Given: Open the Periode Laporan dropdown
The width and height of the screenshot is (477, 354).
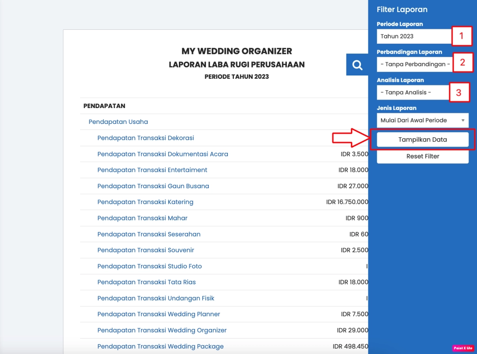Looking at the screenshot, I should coord(414,36).
